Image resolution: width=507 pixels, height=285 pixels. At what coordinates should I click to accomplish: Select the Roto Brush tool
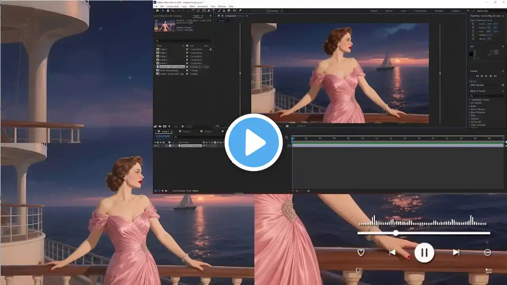(x=234, y=11)
